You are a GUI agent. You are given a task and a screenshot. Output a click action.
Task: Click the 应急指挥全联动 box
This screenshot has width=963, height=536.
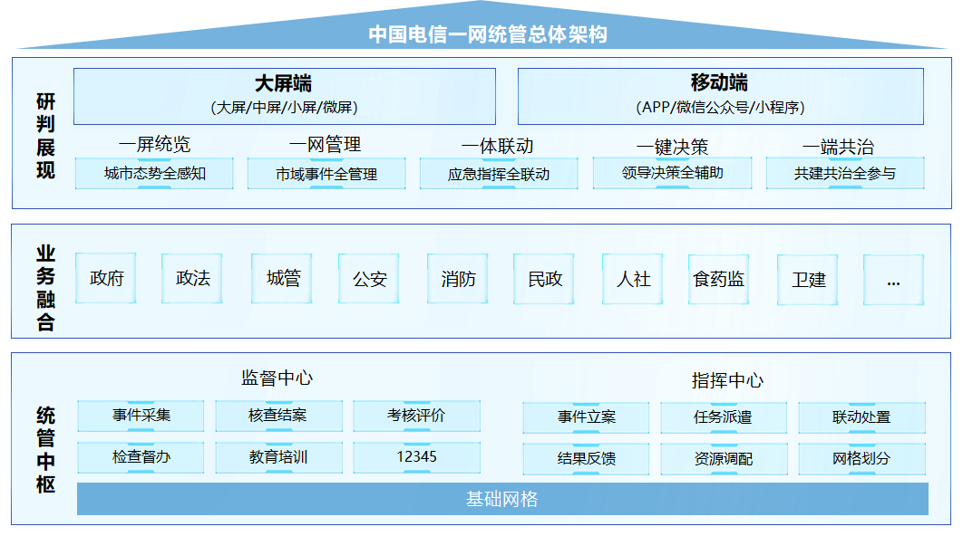coord(499,174)
